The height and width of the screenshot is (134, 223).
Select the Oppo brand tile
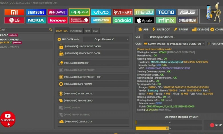[79, 12]
